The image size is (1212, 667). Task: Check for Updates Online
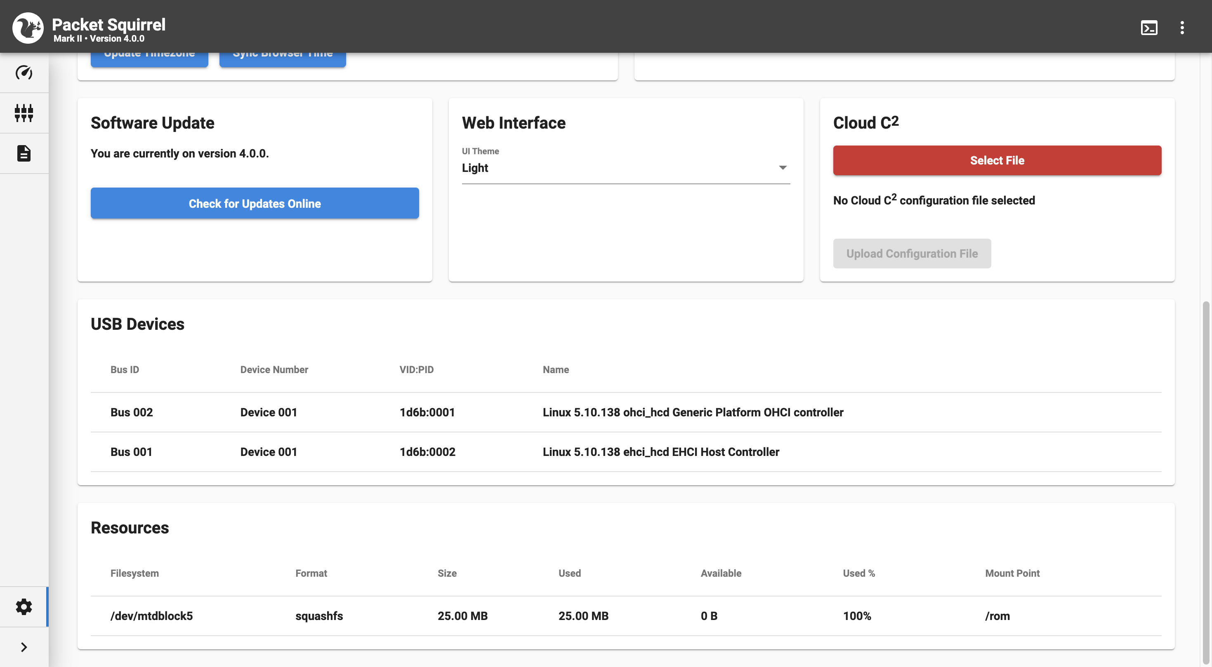(255, 203)
